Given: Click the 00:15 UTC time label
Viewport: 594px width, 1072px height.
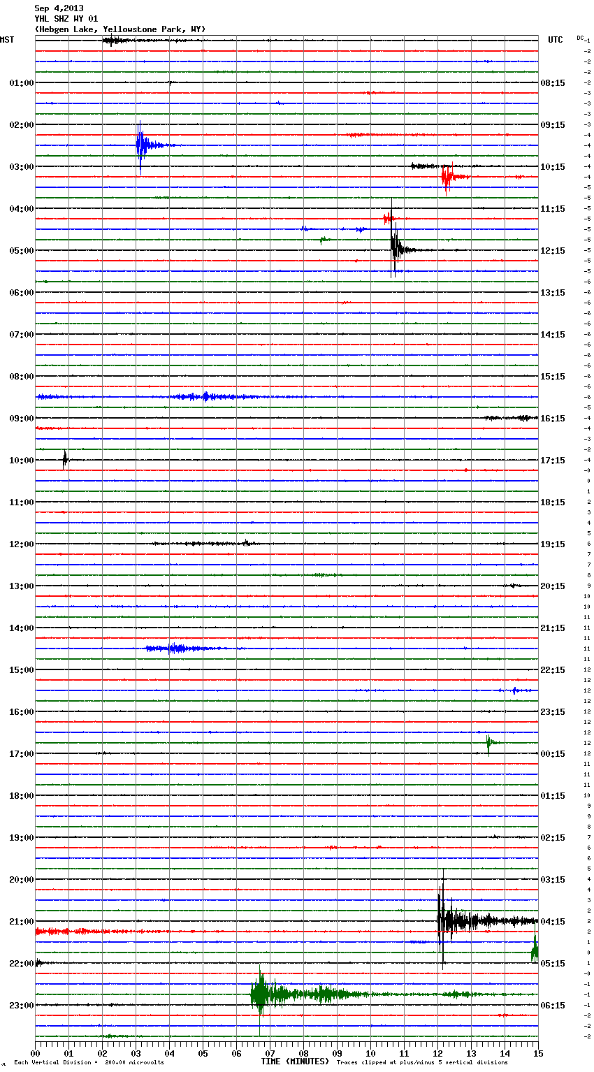Looking at the screenshot, I should (553, 754).
